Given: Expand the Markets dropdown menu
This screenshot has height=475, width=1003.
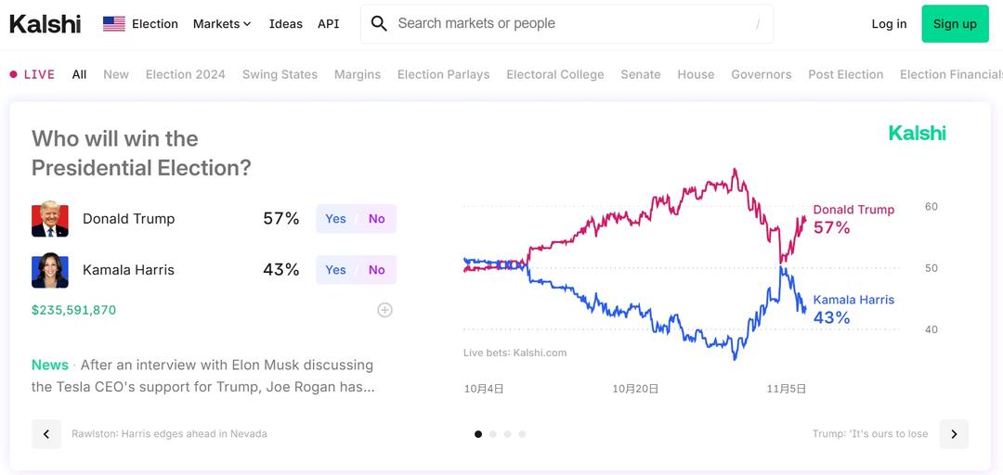Looking at the screenshot, I should point(222,24).
